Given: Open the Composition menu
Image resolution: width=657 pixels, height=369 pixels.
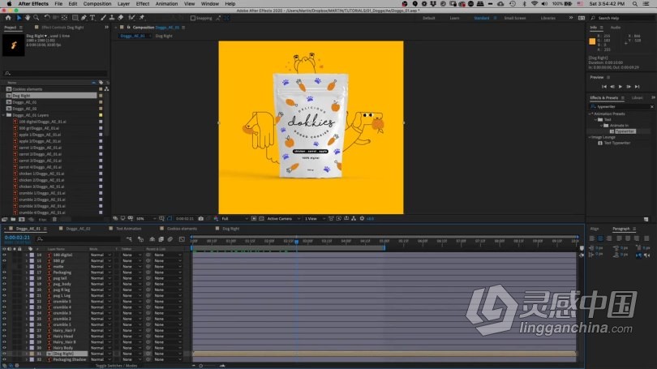Looking at the screenshot, I should 97,4.
